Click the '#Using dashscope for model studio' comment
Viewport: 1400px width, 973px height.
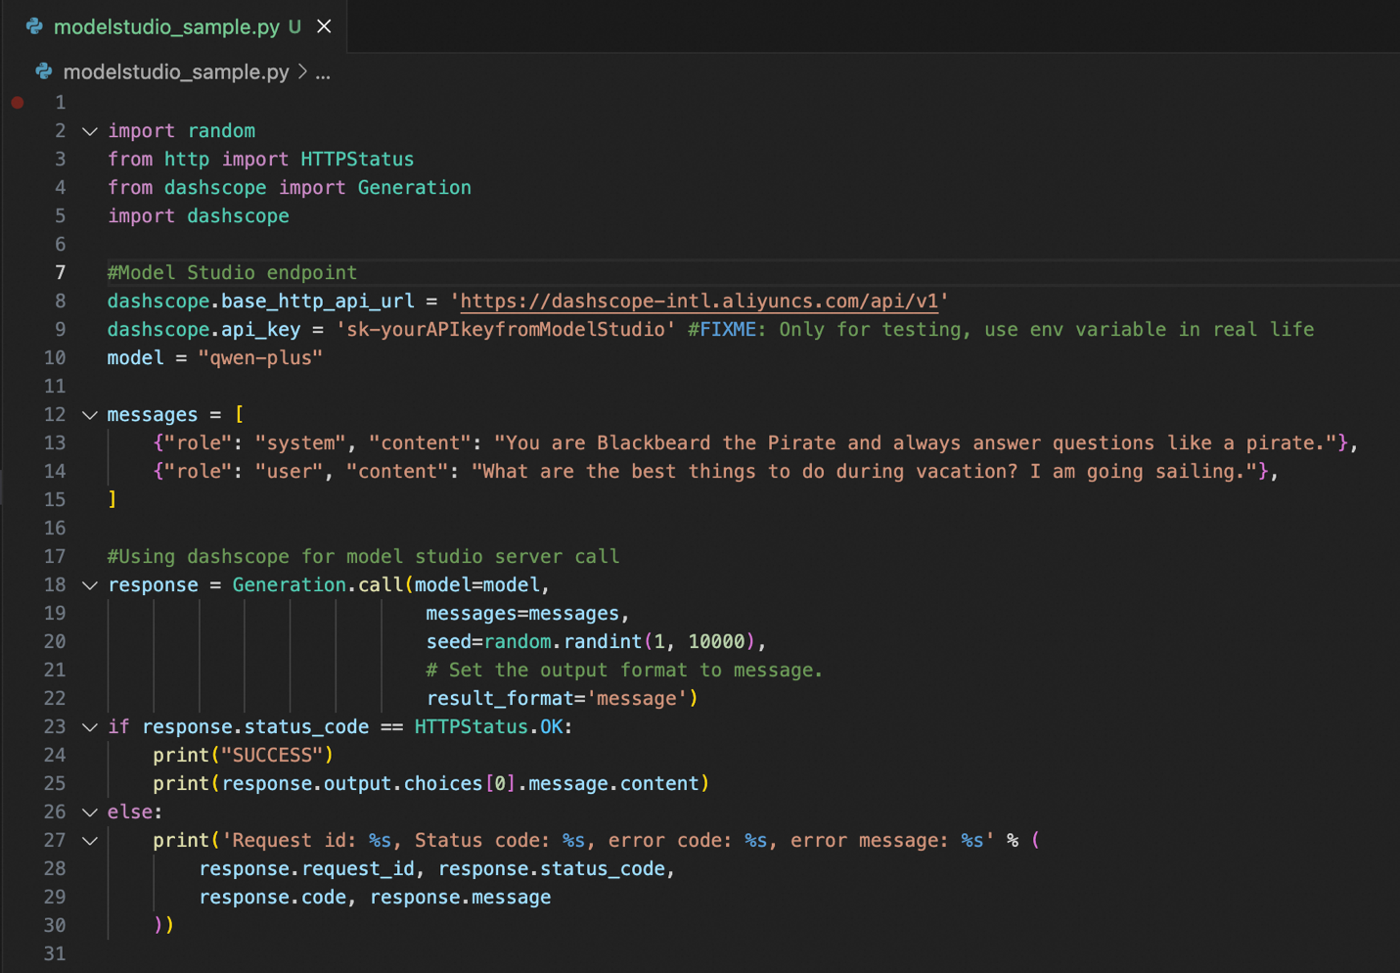tap(363, 556)
